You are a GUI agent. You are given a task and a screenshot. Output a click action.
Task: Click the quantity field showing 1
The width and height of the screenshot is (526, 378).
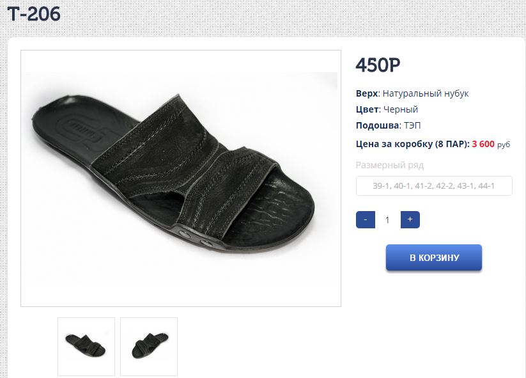387,220
